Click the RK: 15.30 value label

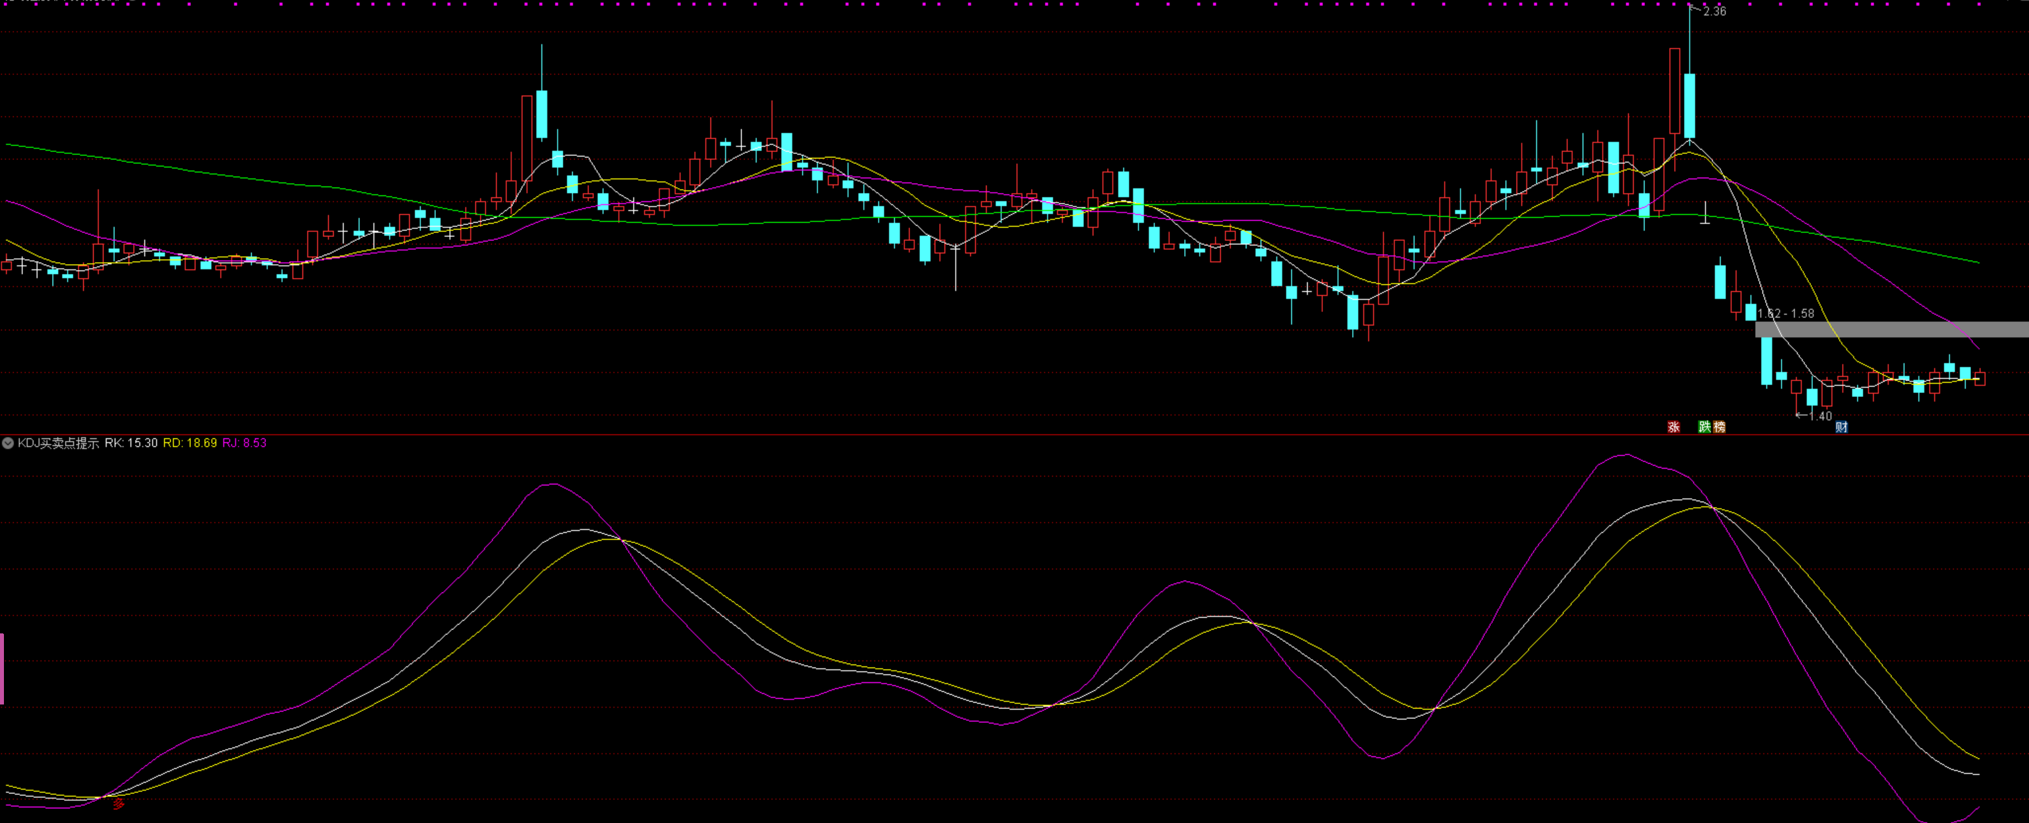pyautogui.click(x=131, y=443)
